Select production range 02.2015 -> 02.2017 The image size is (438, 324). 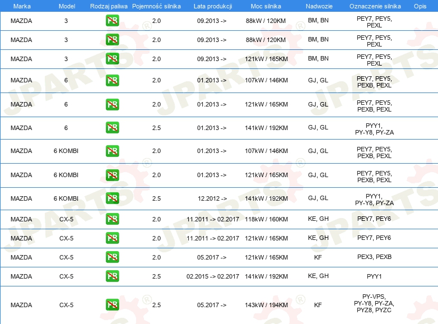click(213, 276)
